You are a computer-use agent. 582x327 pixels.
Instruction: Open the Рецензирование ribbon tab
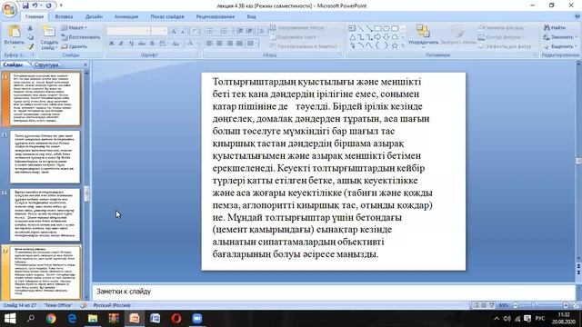[216, 16]
